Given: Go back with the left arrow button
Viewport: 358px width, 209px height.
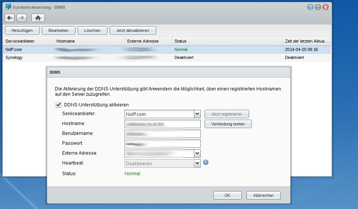Looking at the screenshot, I should pos(10,18).
